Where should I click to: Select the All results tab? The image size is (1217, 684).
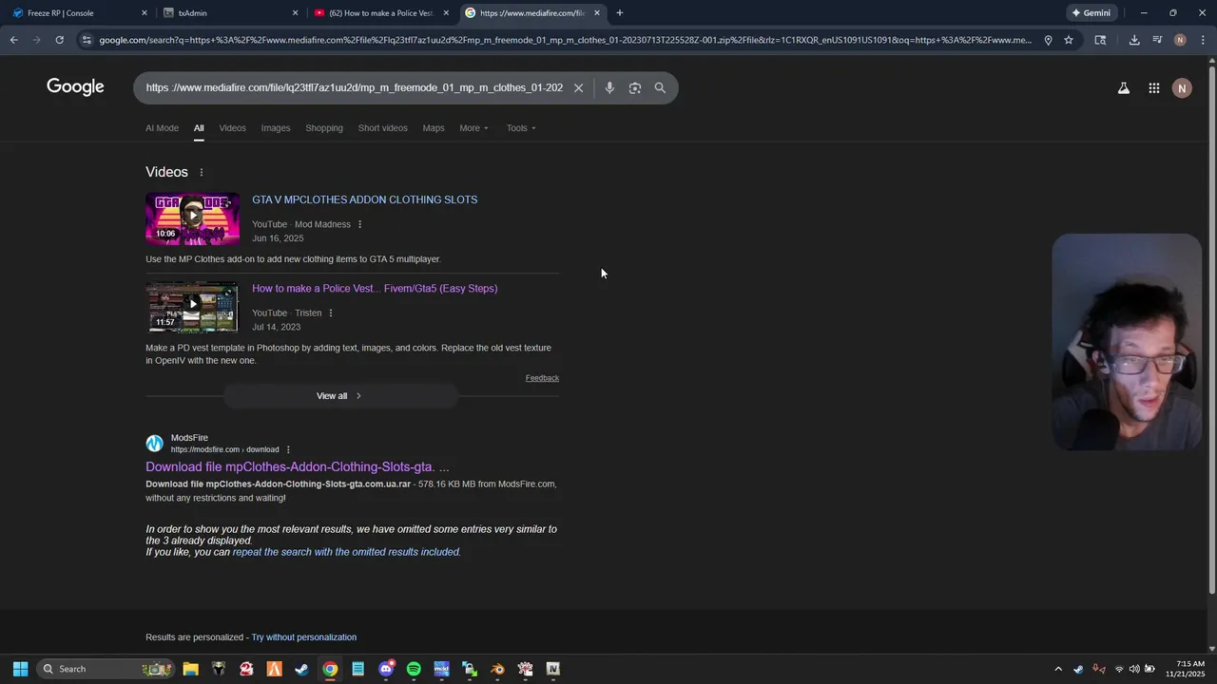pyautogui.click(x=199, y=128)
